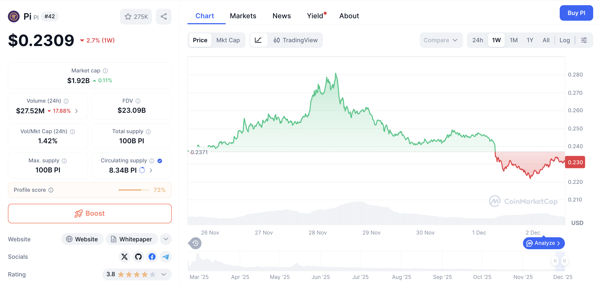This screenshot has width=600, height=286.
Task: Open the Compare dropdown
Action: click(x=441, y=40)
